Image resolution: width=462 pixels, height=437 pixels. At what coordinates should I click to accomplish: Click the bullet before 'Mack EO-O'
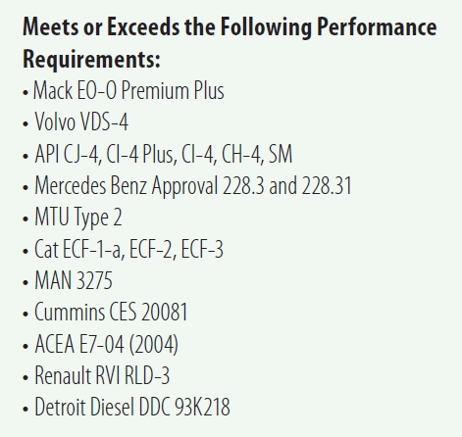(26, 93)
